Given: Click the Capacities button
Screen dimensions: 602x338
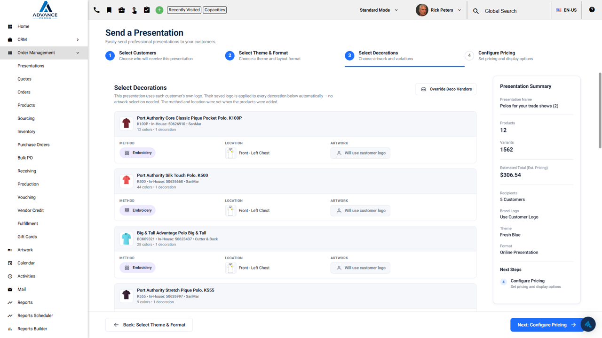Looking at the screenshot, I should (x=215, y=10).
